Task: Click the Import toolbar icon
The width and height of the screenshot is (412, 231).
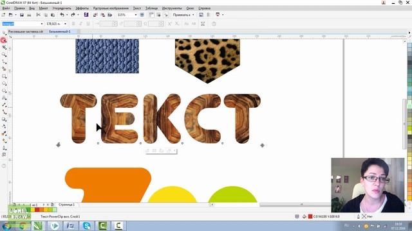Action: pyautogui.click(x=95, y=15)
